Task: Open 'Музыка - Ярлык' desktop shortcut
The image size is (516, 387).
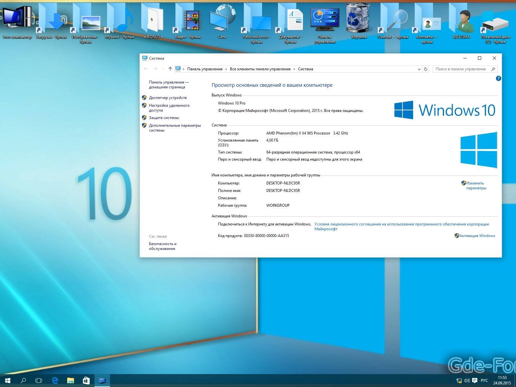Action: 120,21
